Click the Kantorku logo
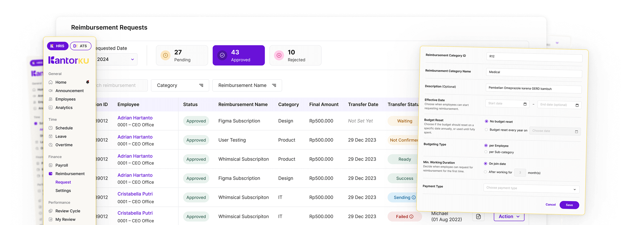 (x=69, y=60)
